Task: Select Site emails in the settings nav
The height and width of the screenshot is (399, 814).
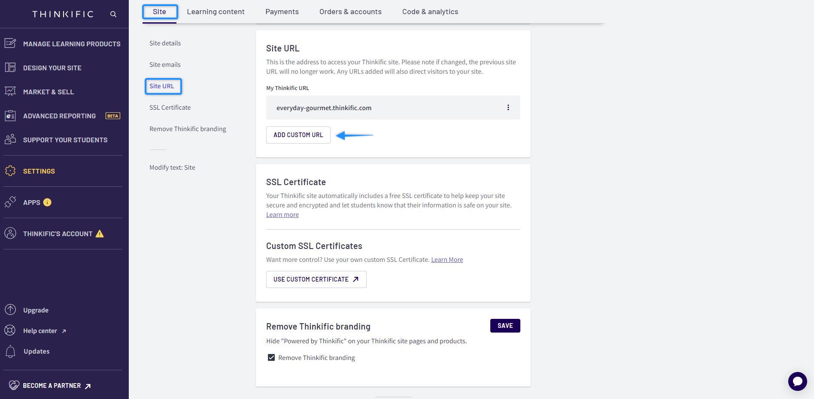Action: tap(164, 64)
